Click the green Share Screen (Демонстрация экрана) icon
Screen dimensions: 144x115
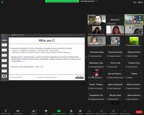tap(59, 111)
